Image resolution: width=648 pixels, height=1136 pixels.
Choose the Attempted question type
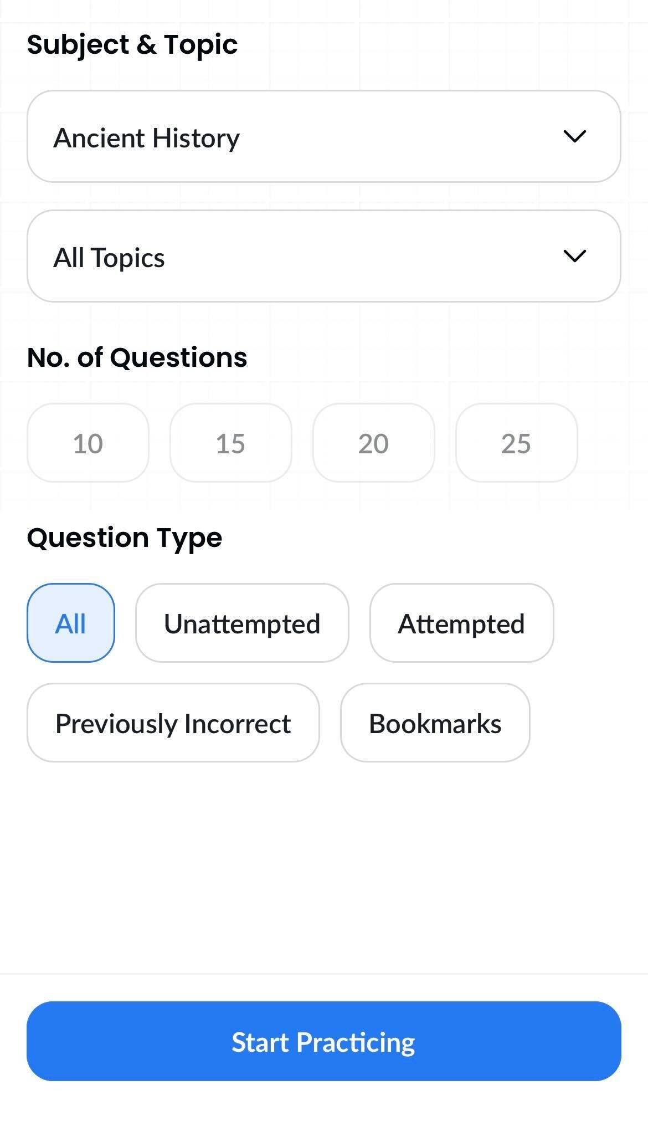(x=461, y=623)
